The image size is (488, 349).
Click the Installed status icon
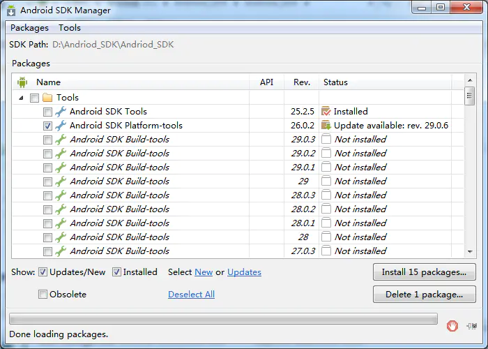point(326,111)
